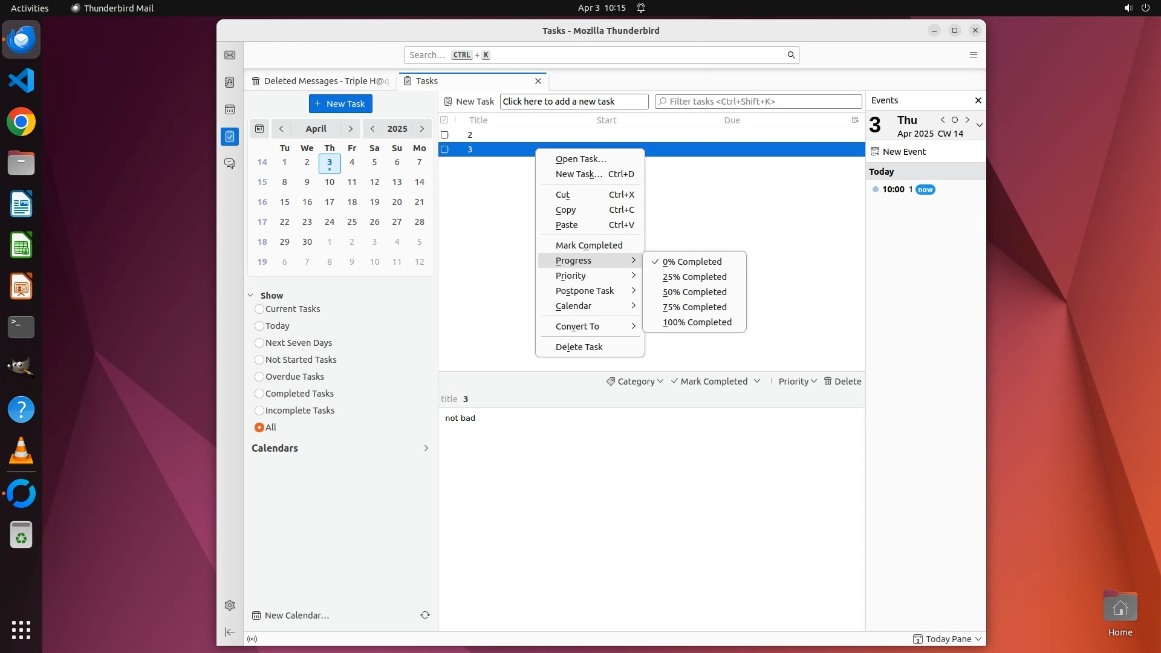Select Delete Task from context menu
Viewport: 1161px width, 653px height.
(579, 347)
